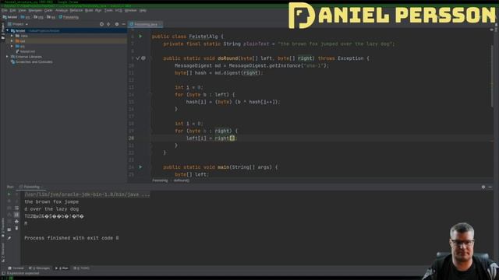Toggle scroll to end in Run console
This screenshot has height=280, width=499.
tap(16, 215)
